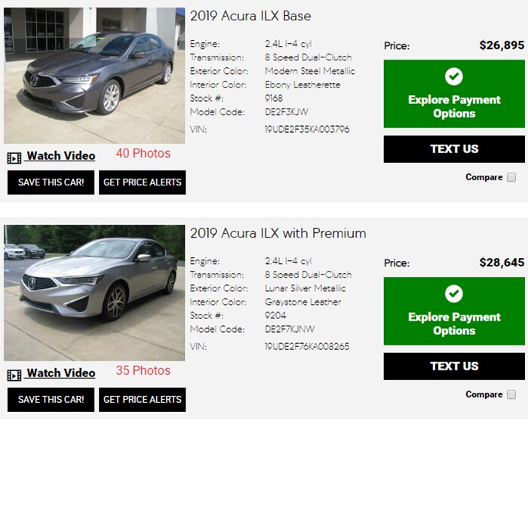
Task: Watch Video for the ILX with Premium
Action: click(x=61, y=373)
